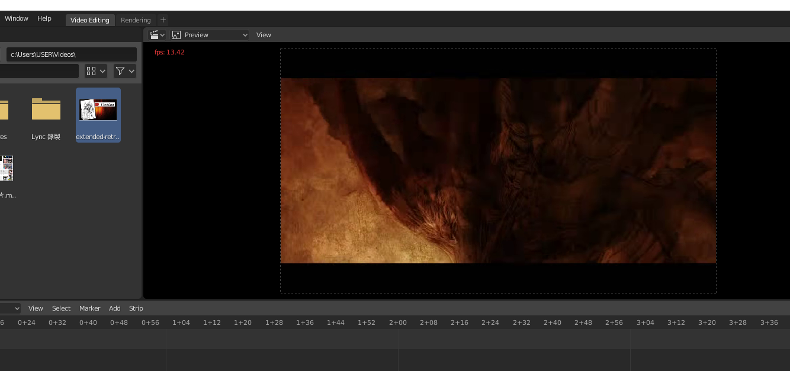Open the file filter dropdown
This screenshot has width=790, height=371.
(125, 71)
